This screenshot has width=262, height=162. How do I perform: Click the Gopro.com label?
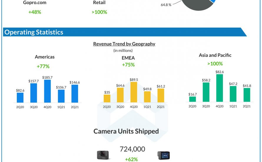coord(34,3)
